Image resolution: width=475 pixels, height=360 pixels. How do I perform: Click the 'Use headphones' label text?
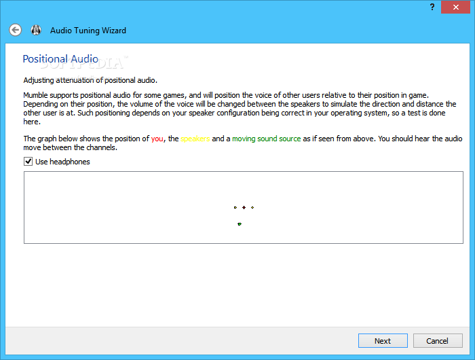click(x=62, y=162)
